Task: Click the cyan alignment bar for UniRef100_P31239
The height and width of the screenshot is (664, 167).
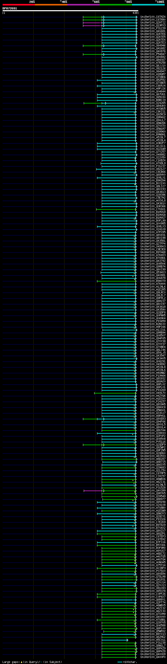Action: [119, 28]
